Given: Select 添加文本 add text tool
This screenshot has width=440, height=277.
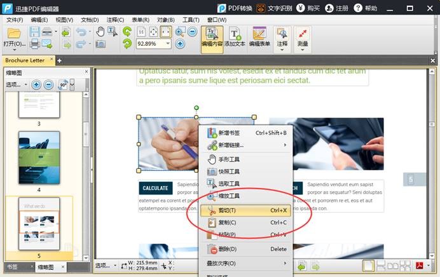Looking at the screenshot, I should pos(235,37).
